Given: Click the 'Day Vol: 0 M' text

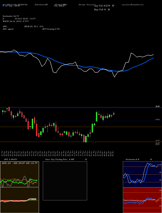Looking at the screenshot, I should (102, 10).
